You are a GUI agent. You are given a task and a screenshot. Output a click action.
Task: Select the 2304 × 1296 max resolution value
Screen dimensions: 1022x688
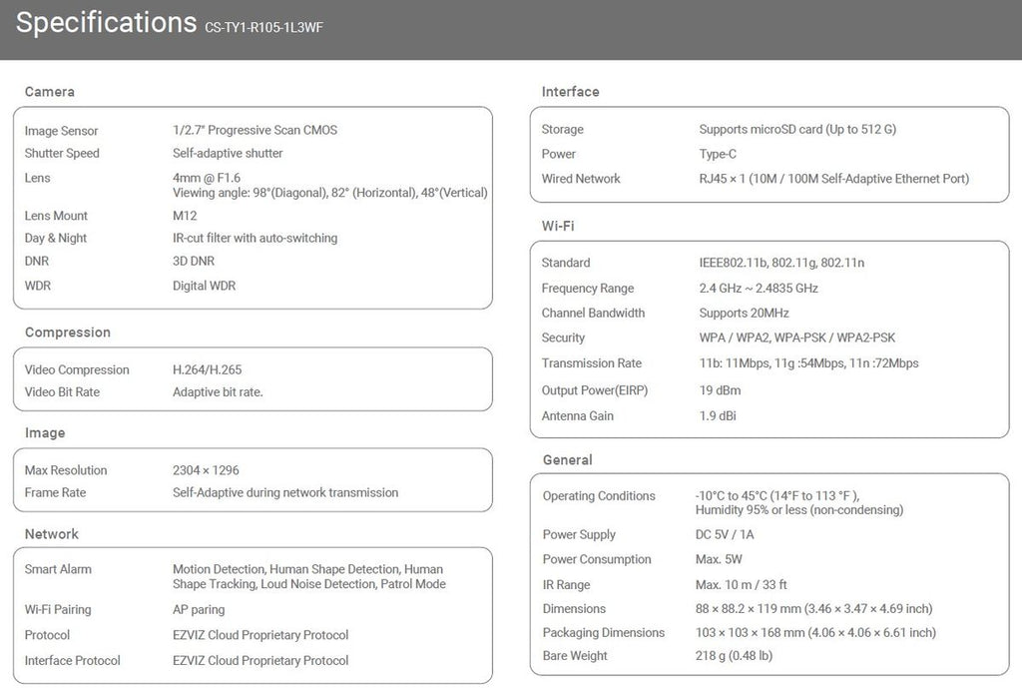coord(206,470)
